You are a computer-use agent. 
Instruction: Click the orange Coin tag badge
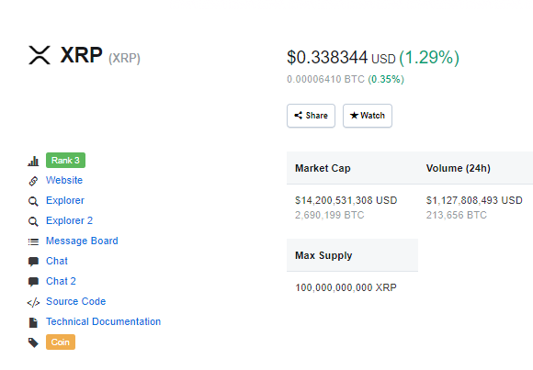click(x=61, y=342)
